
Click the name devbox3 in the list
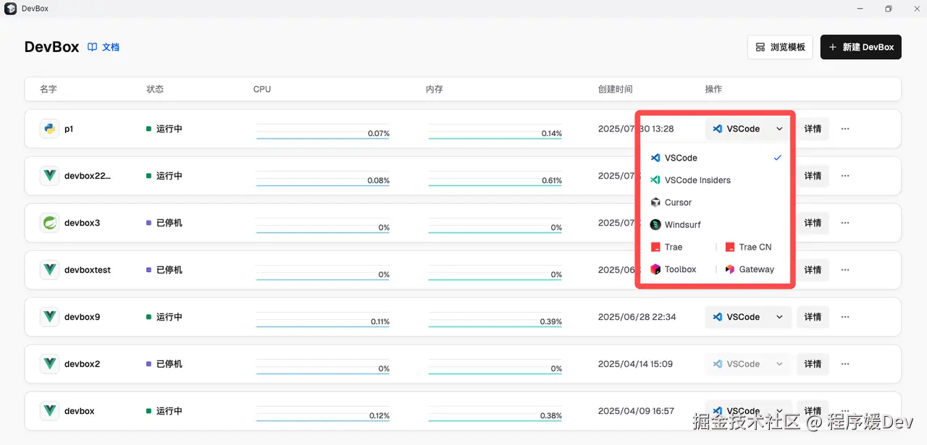coord(82,223)
